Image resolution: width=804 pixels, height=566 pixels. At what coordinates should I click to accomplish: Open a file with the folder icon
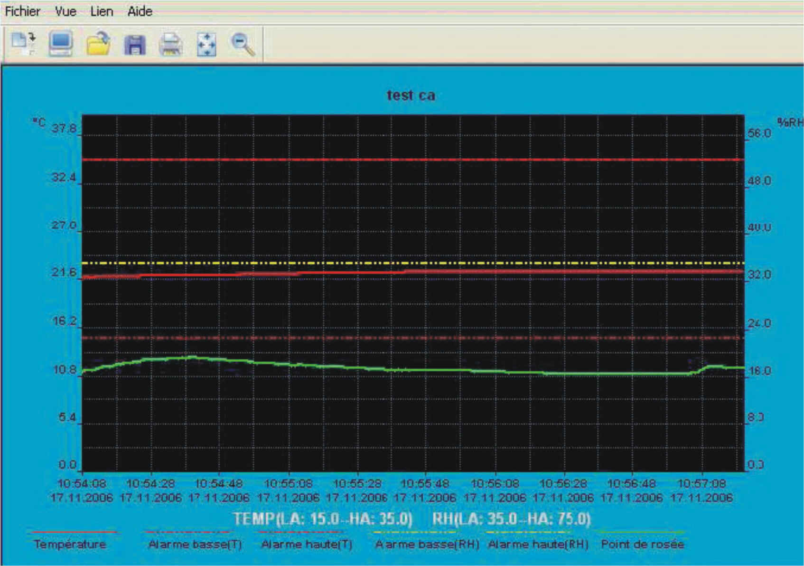98,44
